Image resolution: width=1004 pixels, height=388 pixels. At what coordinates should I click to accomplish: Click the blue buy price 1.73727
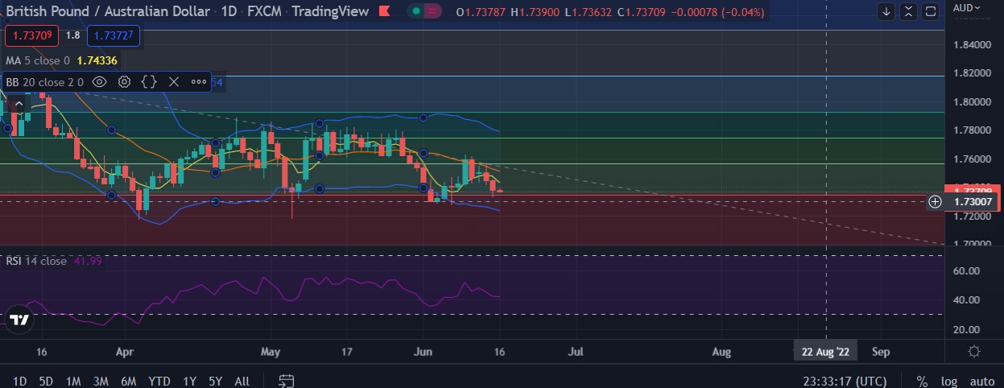[113, 35]
